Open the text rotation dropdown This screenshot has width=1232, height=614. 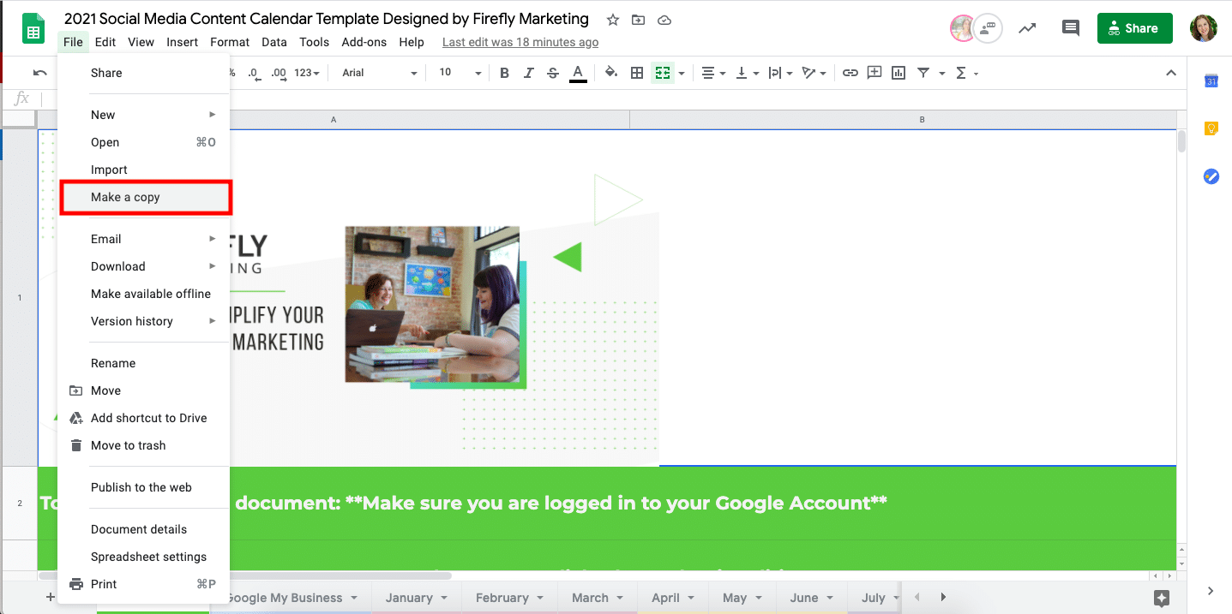813,73
